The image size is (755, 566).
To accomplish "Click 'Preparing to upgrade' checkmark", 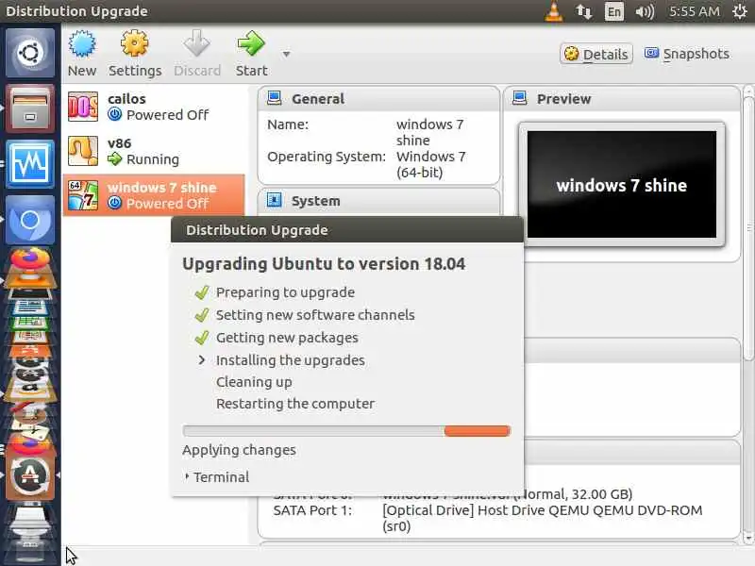I will [x=202, y=292].
